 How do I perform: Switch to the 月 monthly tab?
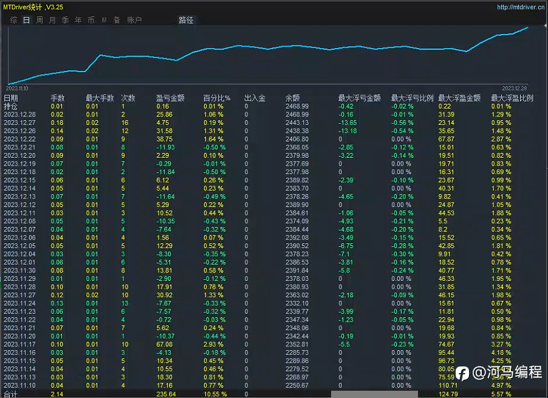pyautogui.click(x=52, y=20)
